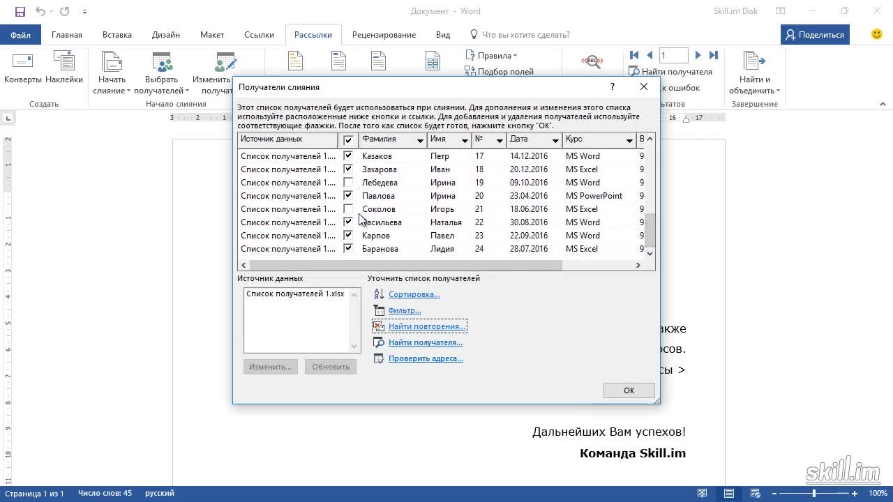Switch to the Ссылки tab
893x502 pixels.
[259, 34]
